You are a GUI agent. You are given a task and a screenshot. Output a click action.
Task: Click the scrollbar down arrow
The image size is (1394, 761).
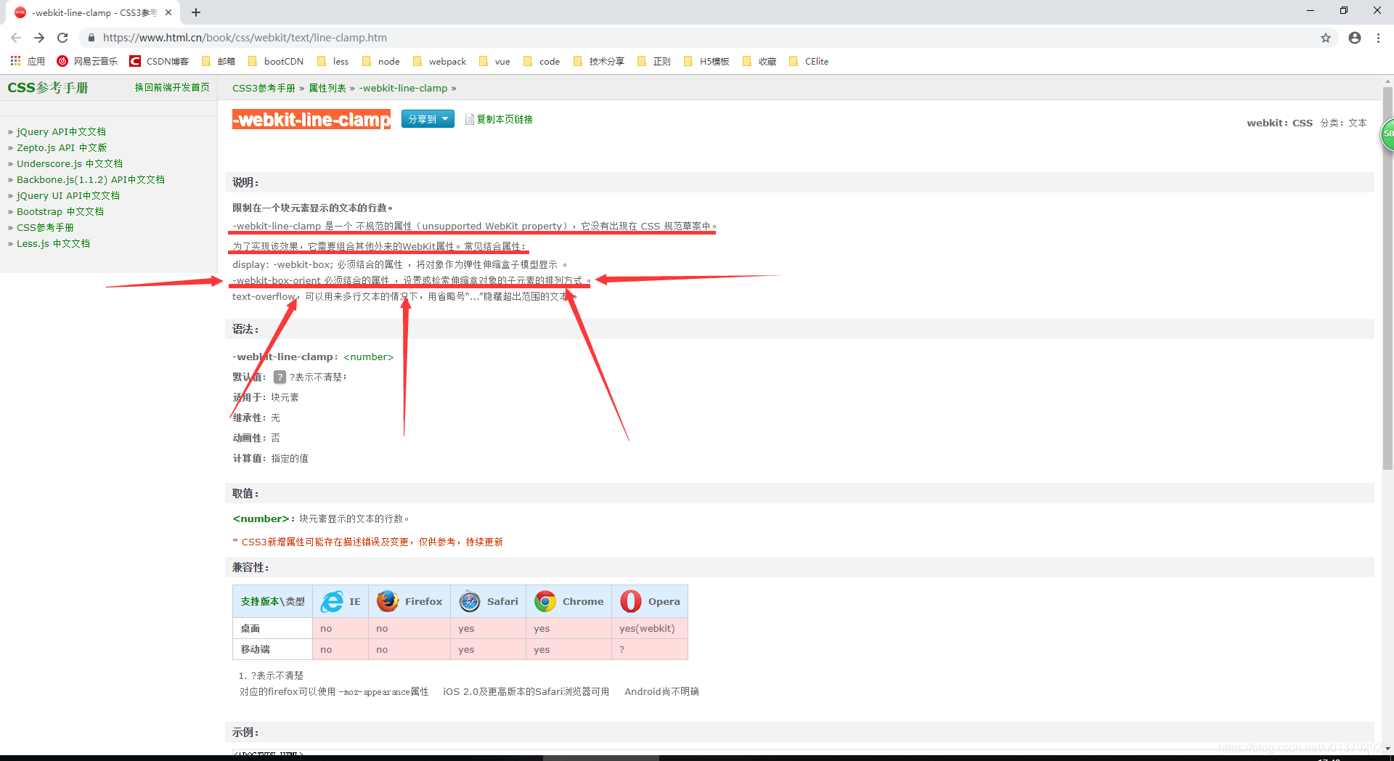(x=1387, y=749)
